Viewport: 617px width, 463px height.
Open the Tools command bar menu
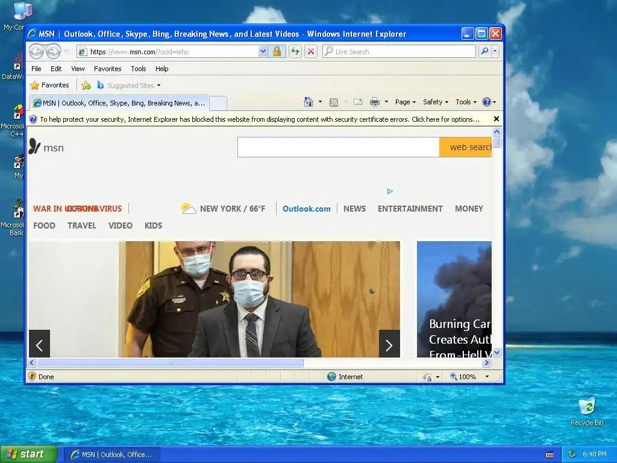point(466,102)
